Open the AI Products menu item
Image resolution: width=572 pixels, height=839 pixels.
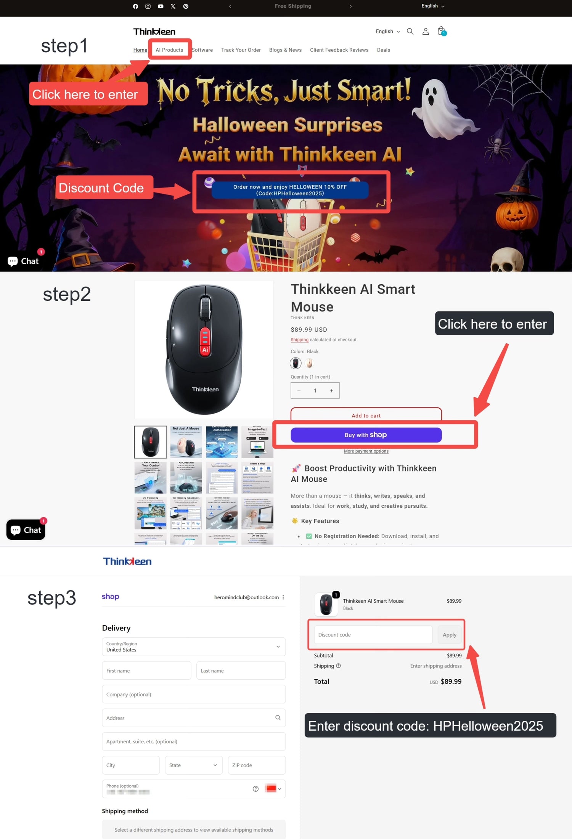point(169,50)
